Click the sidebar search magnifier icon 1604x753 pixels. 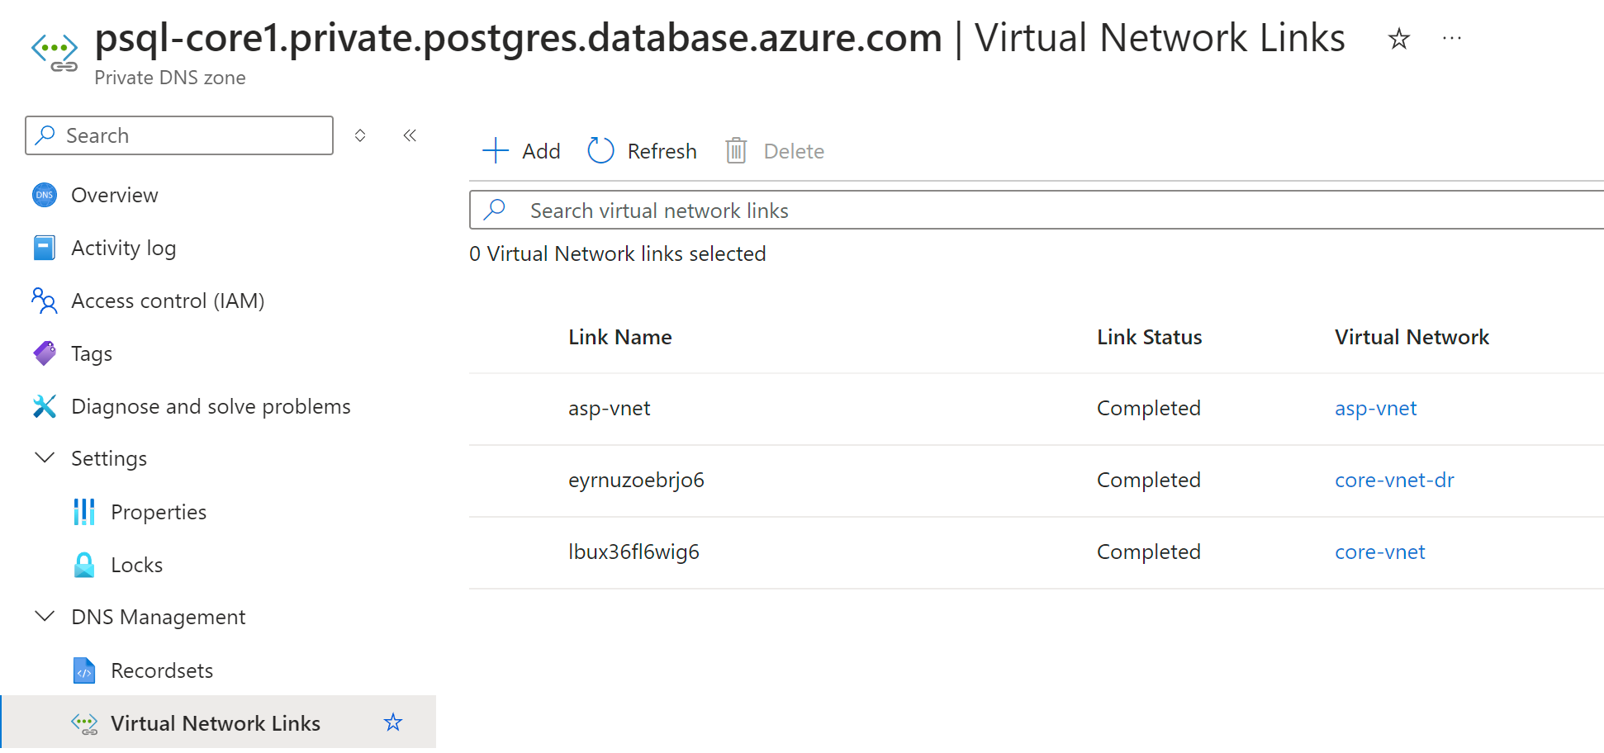(x=46, y=135)
